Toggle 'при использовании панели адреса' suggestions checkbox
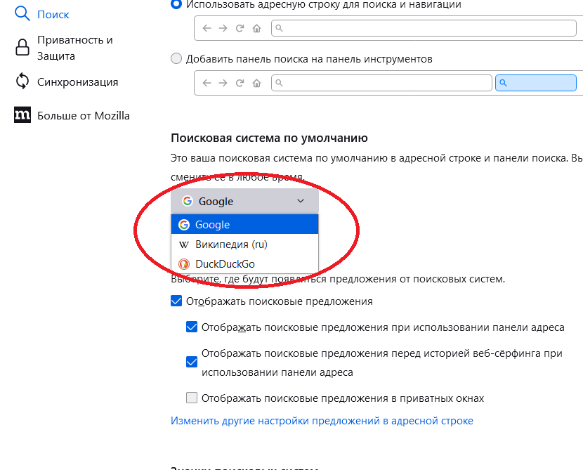583x470 pixels. (192, 327)
